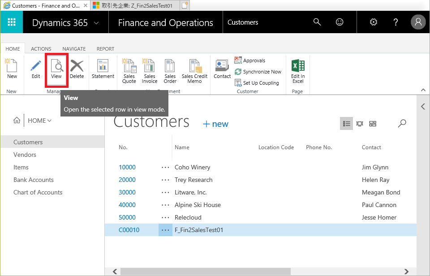The height and width of the screenshot is (276, 430).
Task: Go to Items in navigation
Action: [x=21, y=168]
